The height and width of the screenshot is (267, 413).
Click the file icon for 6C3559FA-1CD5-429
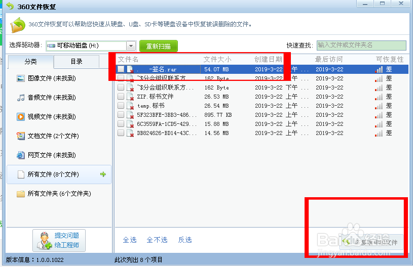tap(130, 124)
